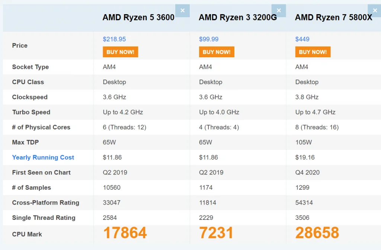Click the CPU Class row label

(x=28, y=82)
